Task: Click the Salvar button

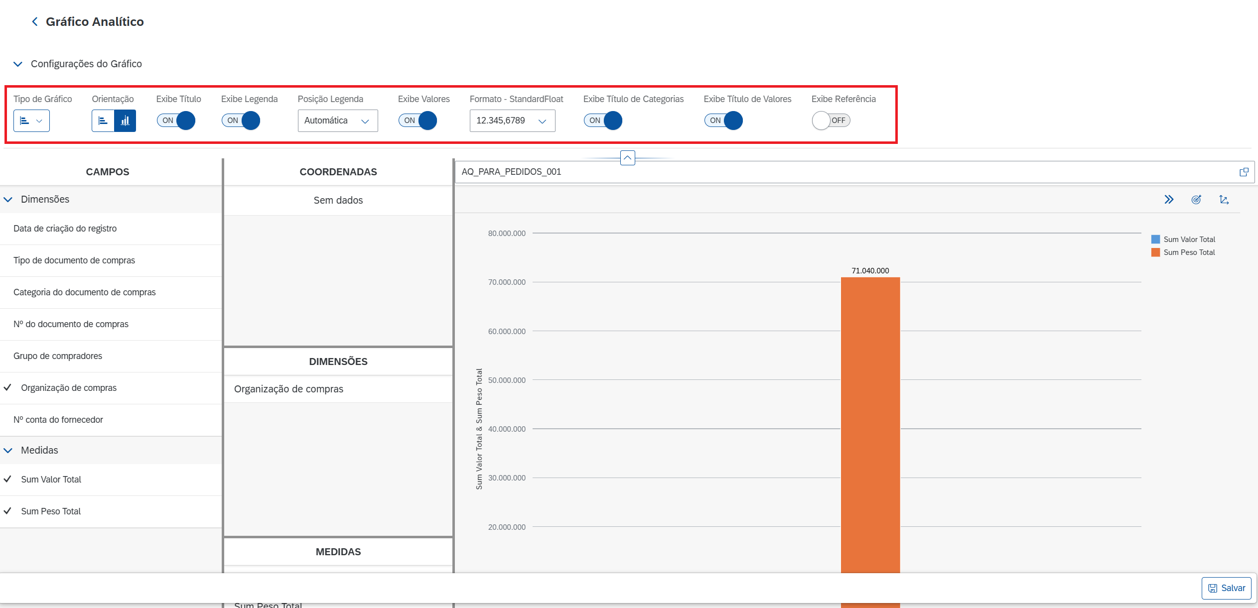Action: tap(1227, 588)
